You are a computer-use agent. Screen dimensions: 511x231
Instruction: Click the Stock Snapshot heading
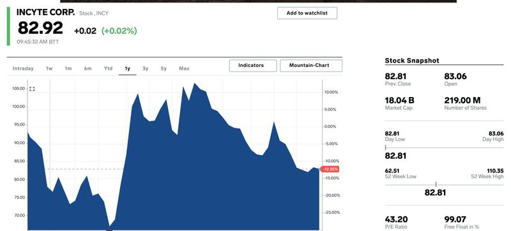[x=412, y=61]
